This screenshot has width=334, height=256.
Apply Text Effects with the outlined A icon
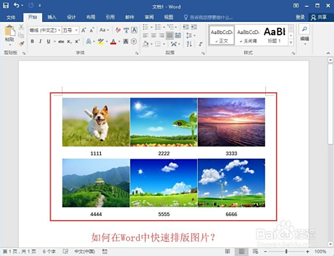coord(89,41)
